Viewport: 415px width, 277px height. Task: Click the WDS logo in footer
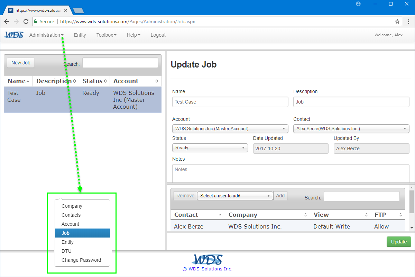pos(207,259)
